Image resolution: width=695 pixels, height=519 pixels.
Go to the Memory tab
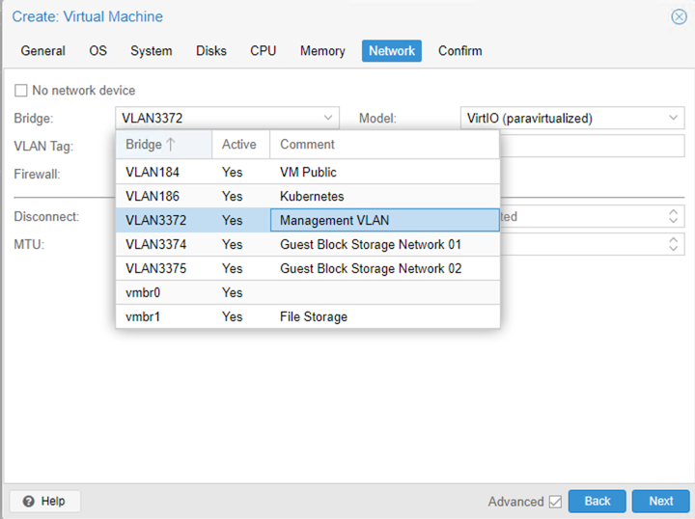click(322, 51)
